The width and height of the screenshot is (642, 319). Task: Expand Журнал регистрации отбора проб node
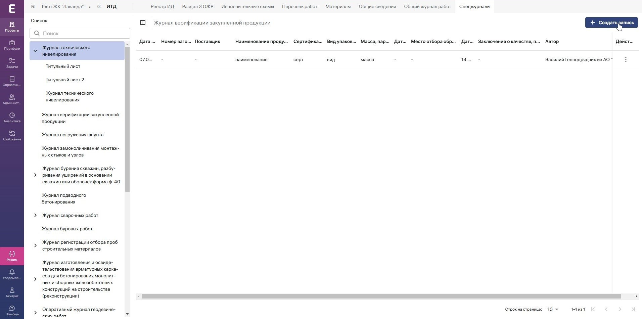pos(35,245)
